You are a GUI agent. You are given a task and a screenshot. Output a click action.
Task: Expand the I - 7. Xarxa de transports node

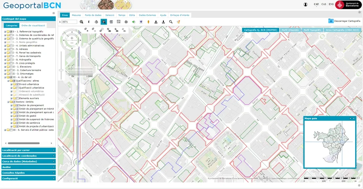coord(5,56)
